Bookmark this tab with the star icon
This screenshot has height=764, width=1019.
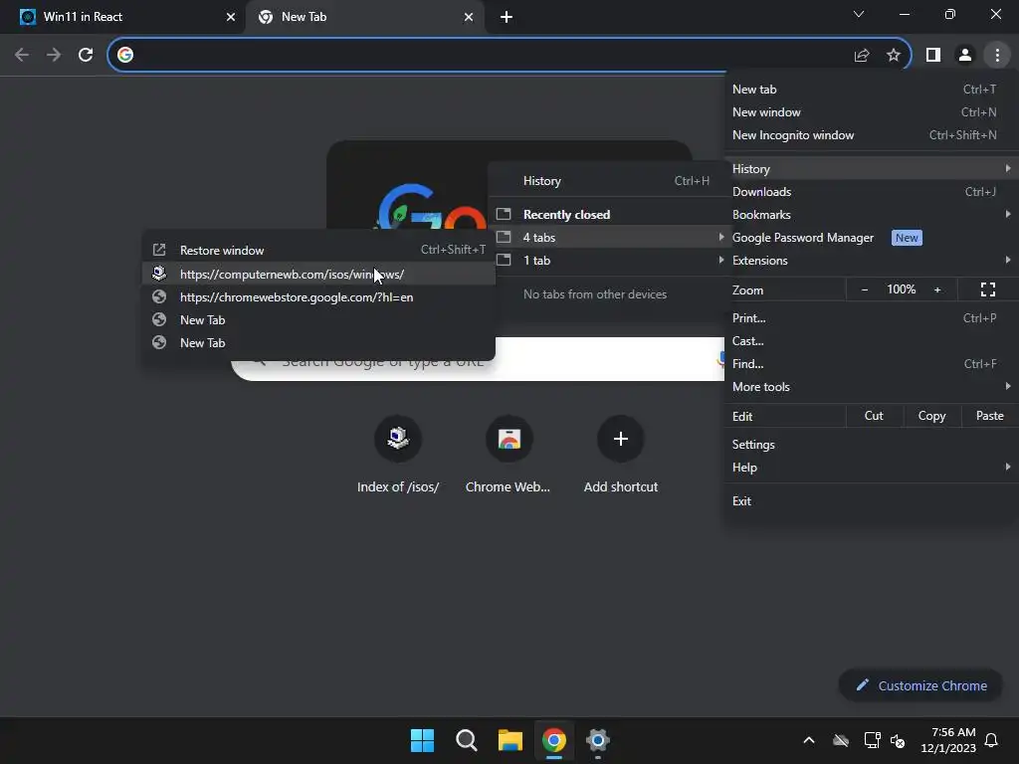coord(894,56)
